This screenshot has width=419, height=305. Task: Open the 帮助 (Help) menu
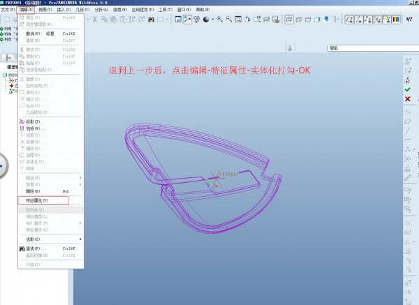(203, 10)
